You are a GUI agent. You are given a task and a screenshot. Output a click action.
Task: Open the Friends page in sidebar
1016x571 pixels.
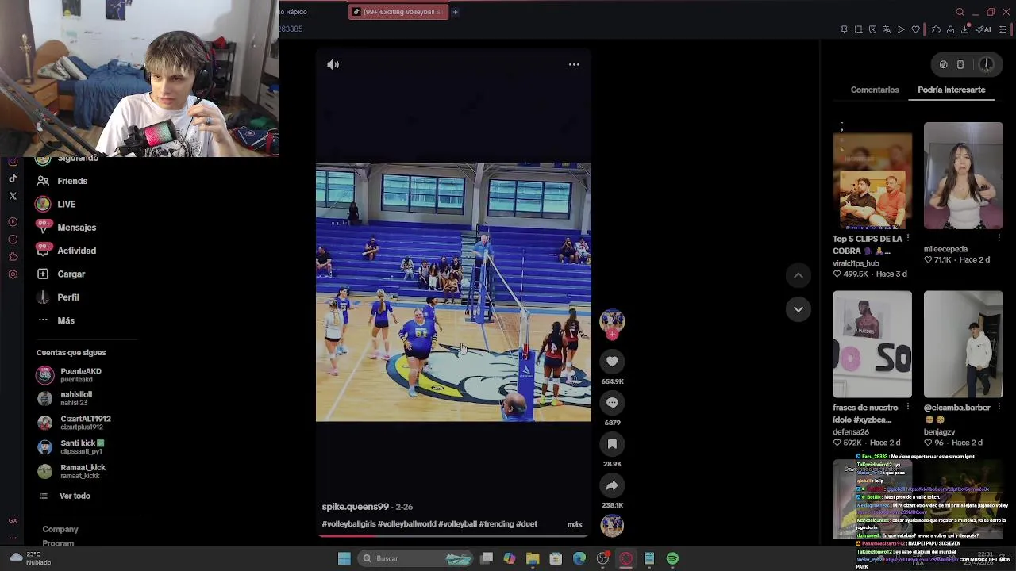(62, 181)
